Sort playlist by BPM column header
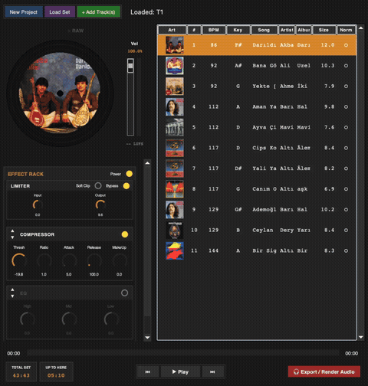 [x=214, y=30]
